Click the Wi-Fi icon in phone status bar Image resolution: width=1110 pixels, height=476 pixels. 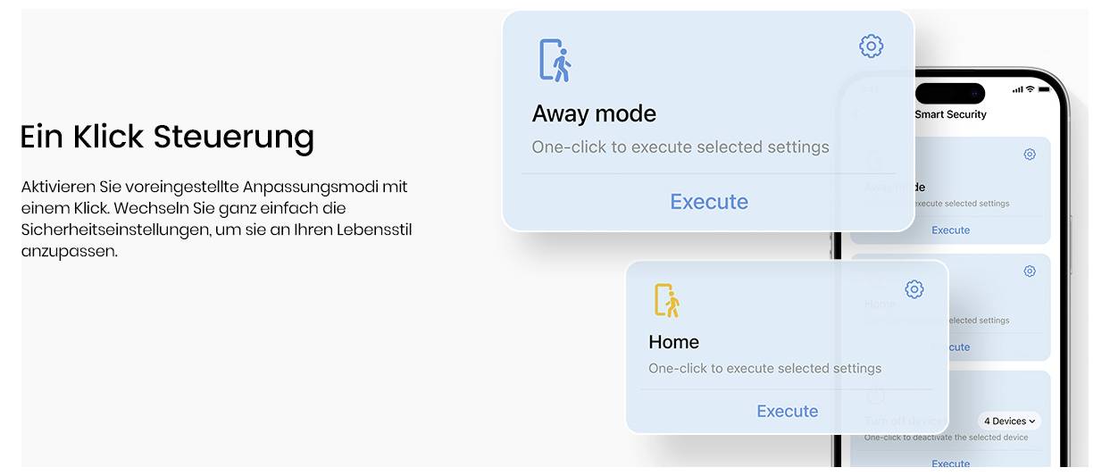pyautogui.click(x=1030, y=89)
